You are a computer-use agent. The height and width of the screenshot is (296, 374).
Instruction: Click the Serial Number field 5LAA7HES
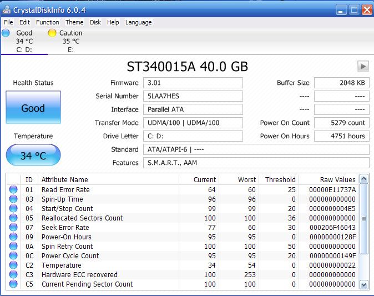point(193,96)
